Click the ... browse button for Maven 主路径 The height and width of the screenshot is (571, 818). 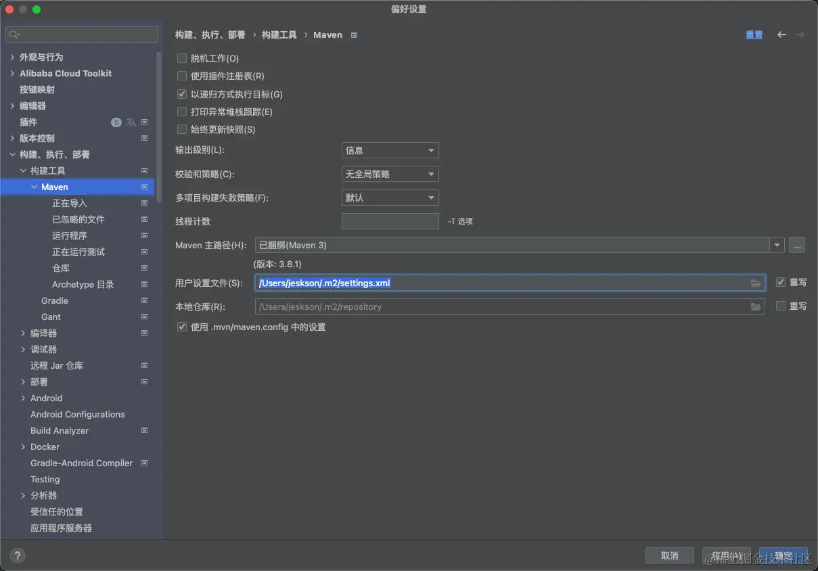click(798, 246)
